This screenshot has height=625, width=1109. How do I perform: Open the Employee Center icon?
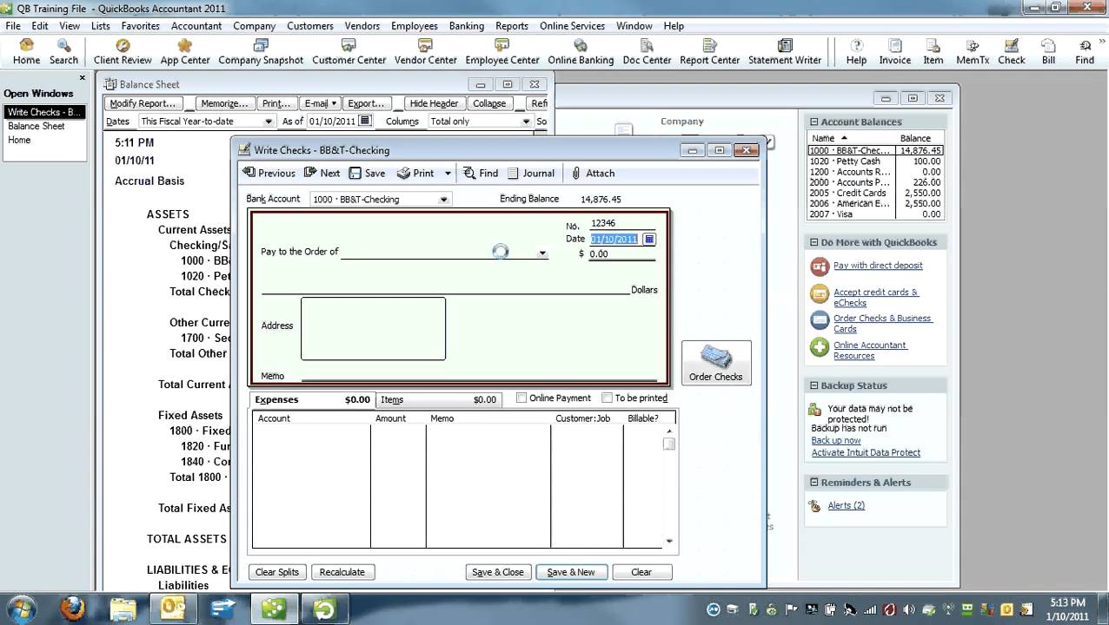tap(501, 52)
